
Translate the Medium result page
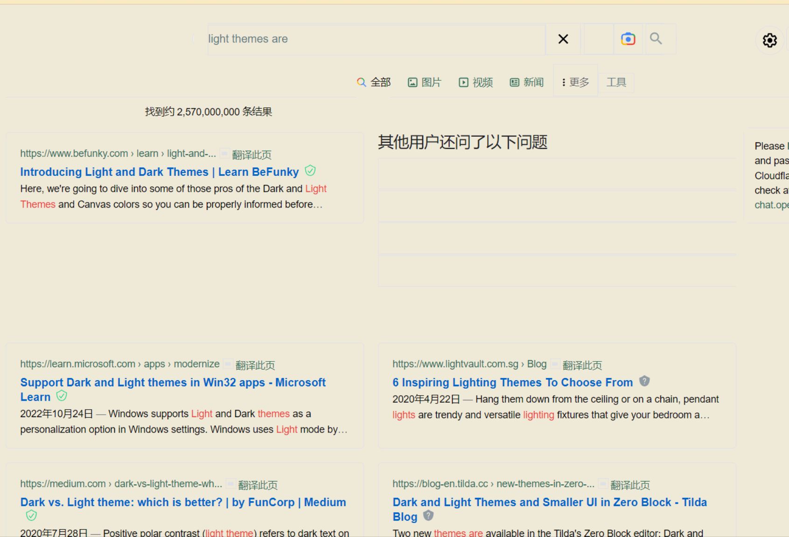258,485
